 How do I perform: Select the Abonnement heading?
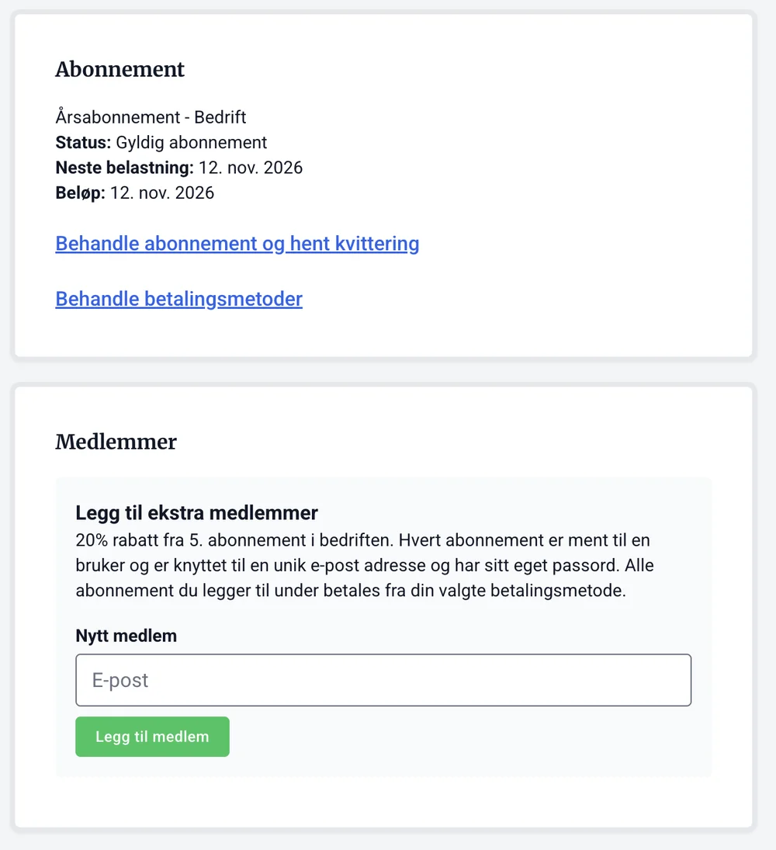(120, 70)
